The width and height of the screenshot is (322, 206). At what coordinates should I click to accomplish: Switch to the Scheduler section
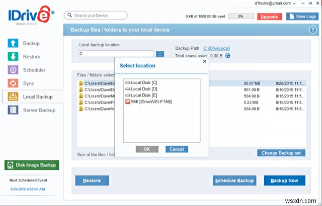click(x=34, y=70)
